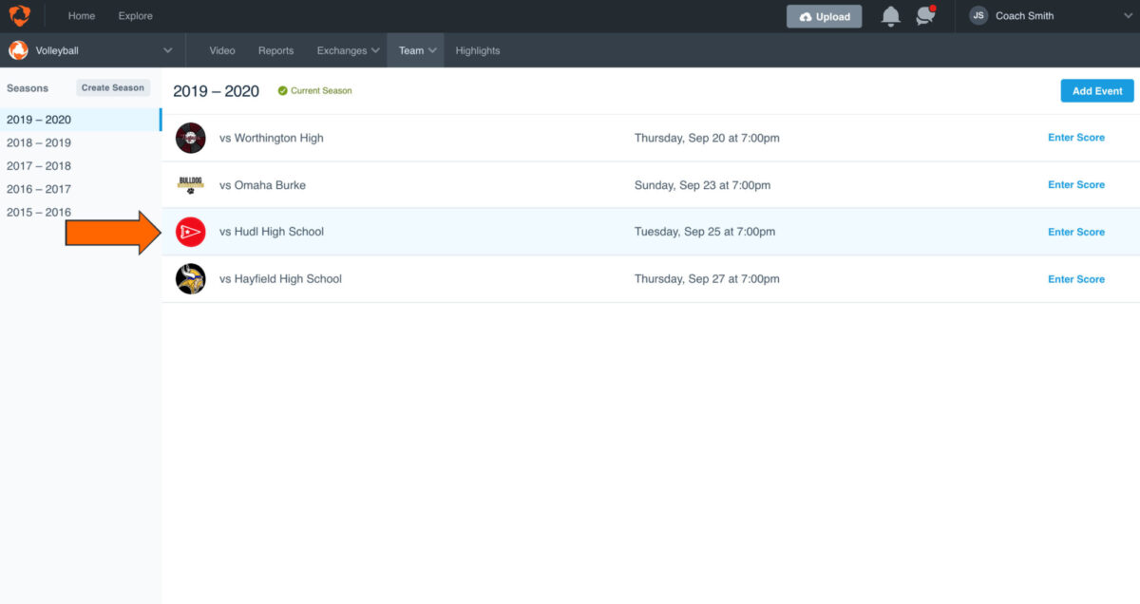
Task: Select the 2015 – 2016 season
Action: click(39, 212)
